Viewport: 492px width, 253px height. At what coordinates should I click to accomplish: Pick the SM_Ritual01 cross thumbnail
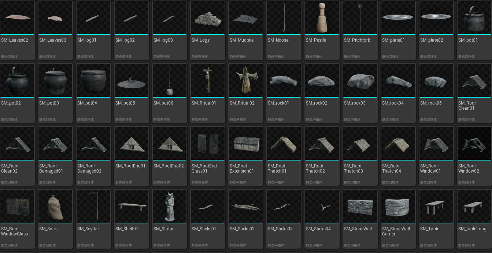click(208, 80)
